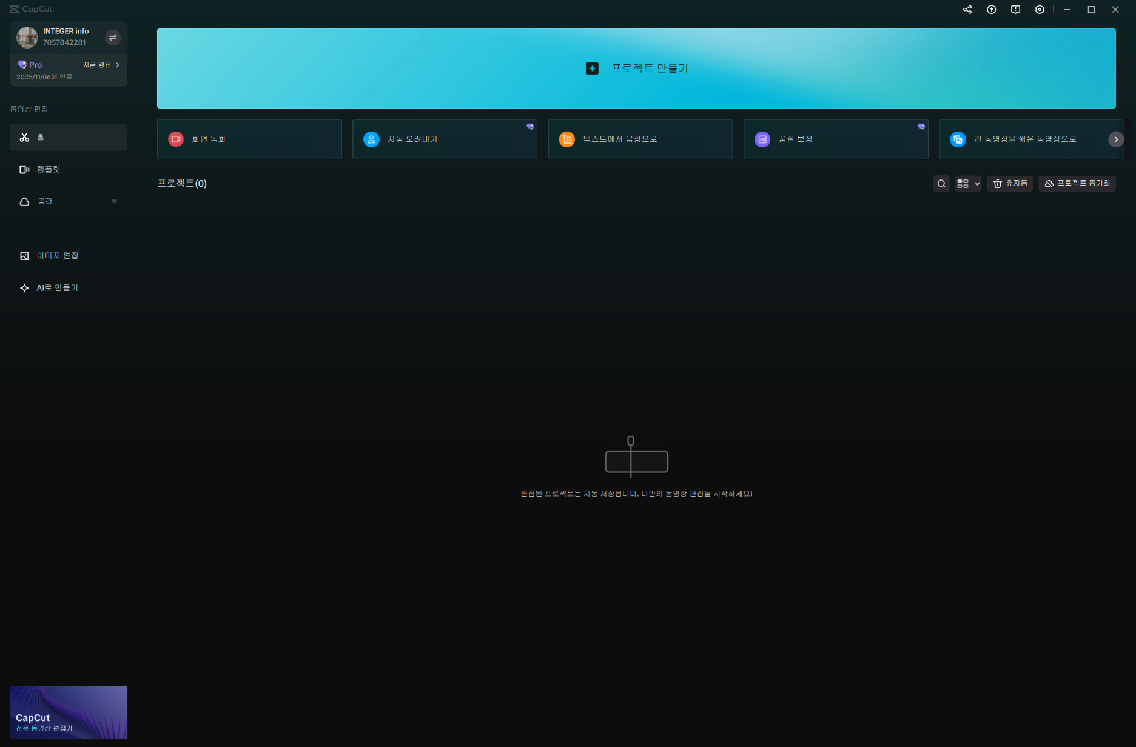
Task: Click the red screen record icon
Action: click(x=176, y=139)
